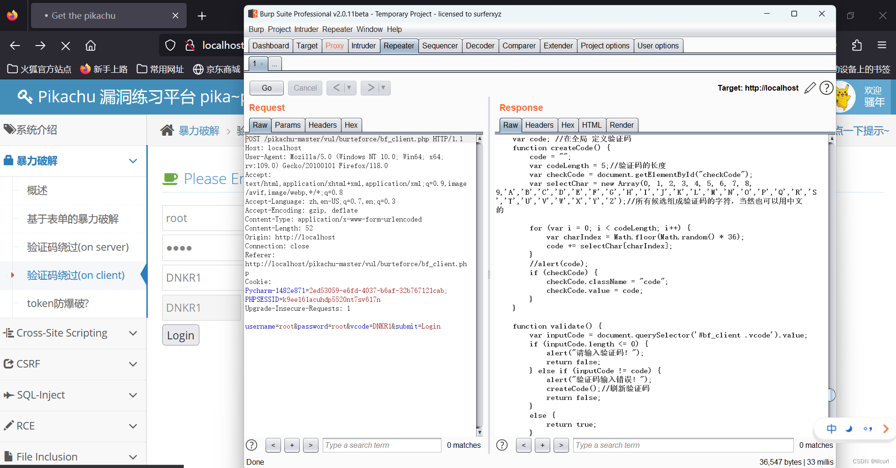Open response Render view tab
This screenshot has width=896, height=468.
click(x=622, y=125)
